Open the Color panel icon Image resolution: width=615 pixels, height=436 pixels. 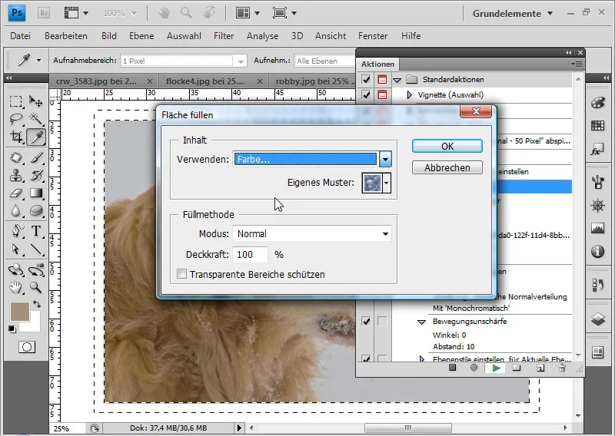pyautogui.click(x=598, y=103)
